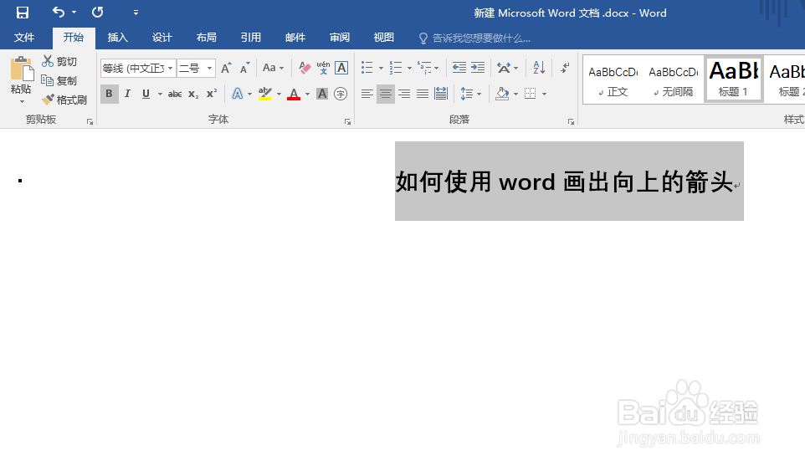Open the phonetic guide (wén) tool
The width and height of the screenshot is (805, 466).
(x=323, y=68)
